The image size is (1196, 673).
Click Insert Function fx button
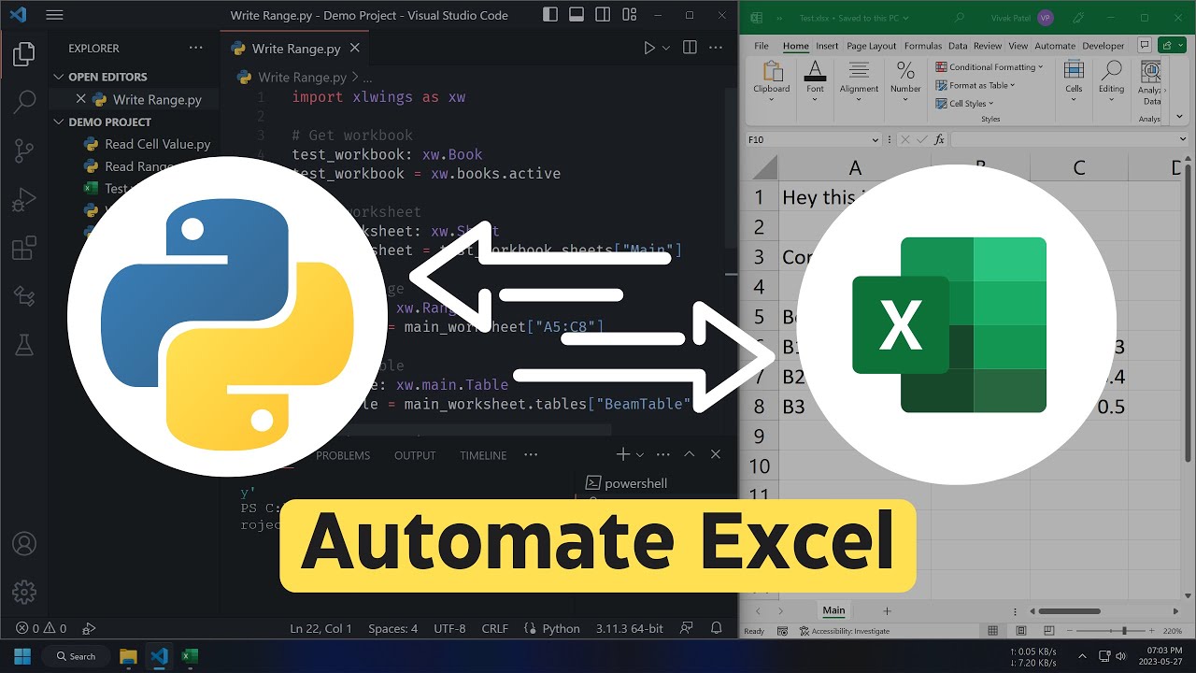point(939,139)
